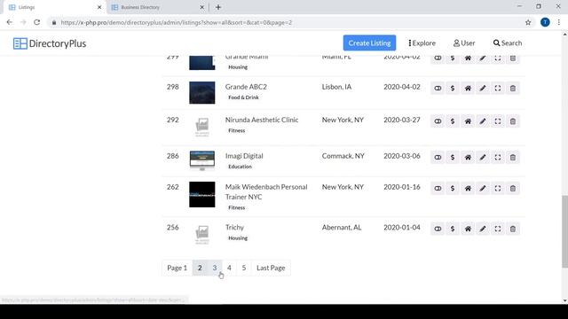The height and width of the screenshot is (319, 568).
Task: Click the DirectoryPlus logo
Action: [50, 43]
